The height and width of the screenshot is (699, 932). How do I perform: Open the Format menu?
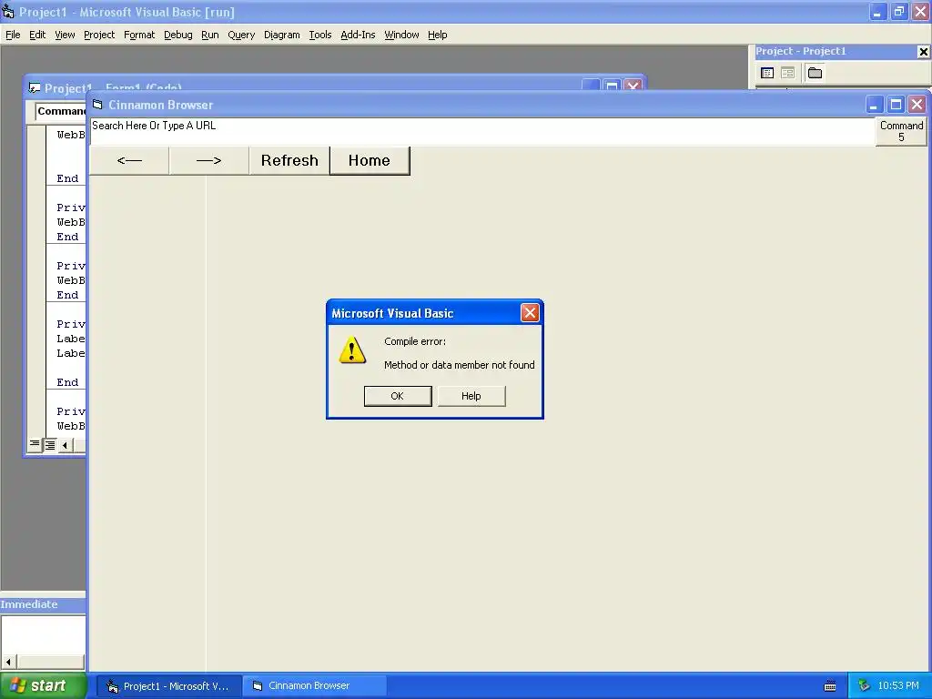[139, 35]
